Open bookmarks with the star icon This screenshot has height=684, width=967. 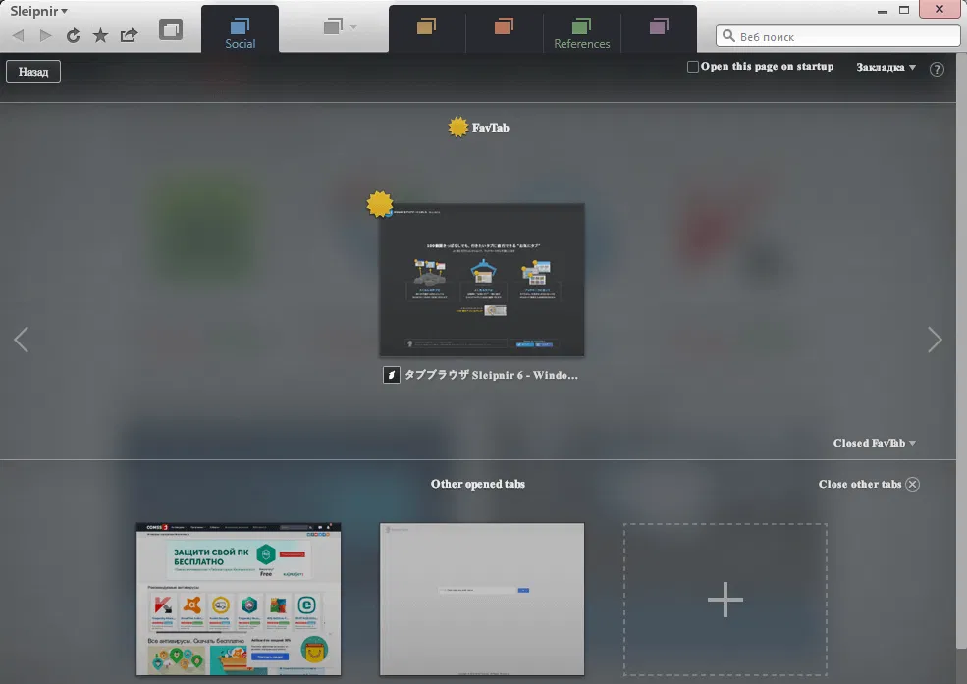100,35
